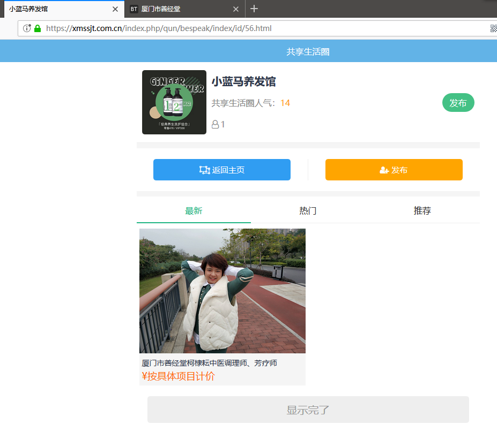The height and width of the screenshot is (424, 497).
Task: Click the site information icon in the address bar
Action: 27,28
